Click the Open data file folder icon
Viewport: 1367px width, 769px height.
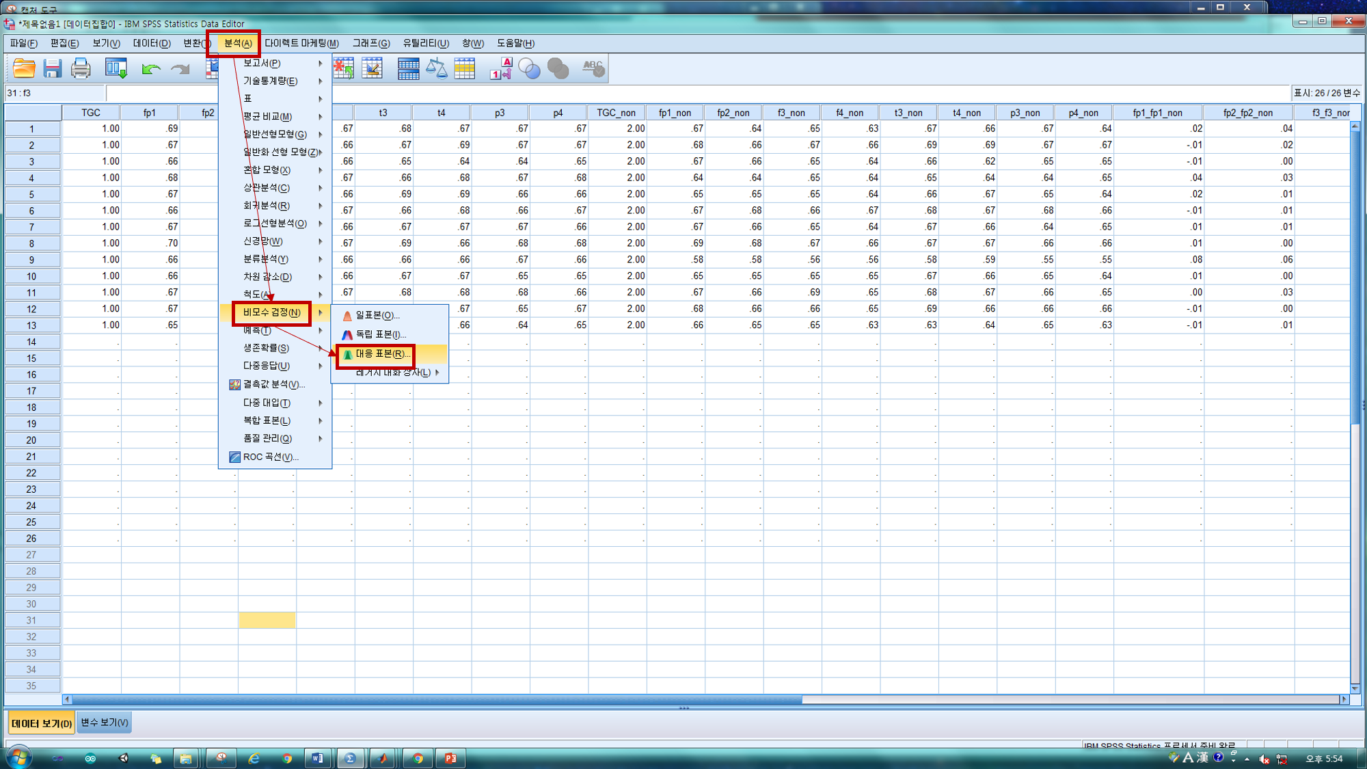[x=24, y=68]
